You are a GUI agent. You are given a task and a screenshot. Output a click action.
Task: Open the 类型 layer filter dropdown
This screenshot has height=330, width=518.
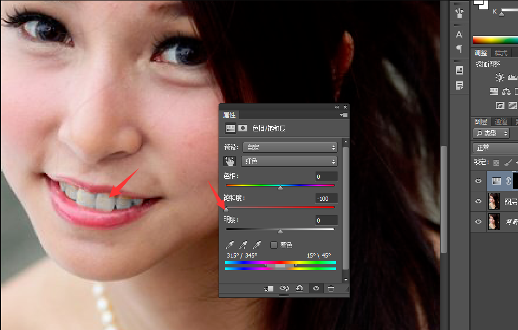click(x=491, y=133)
